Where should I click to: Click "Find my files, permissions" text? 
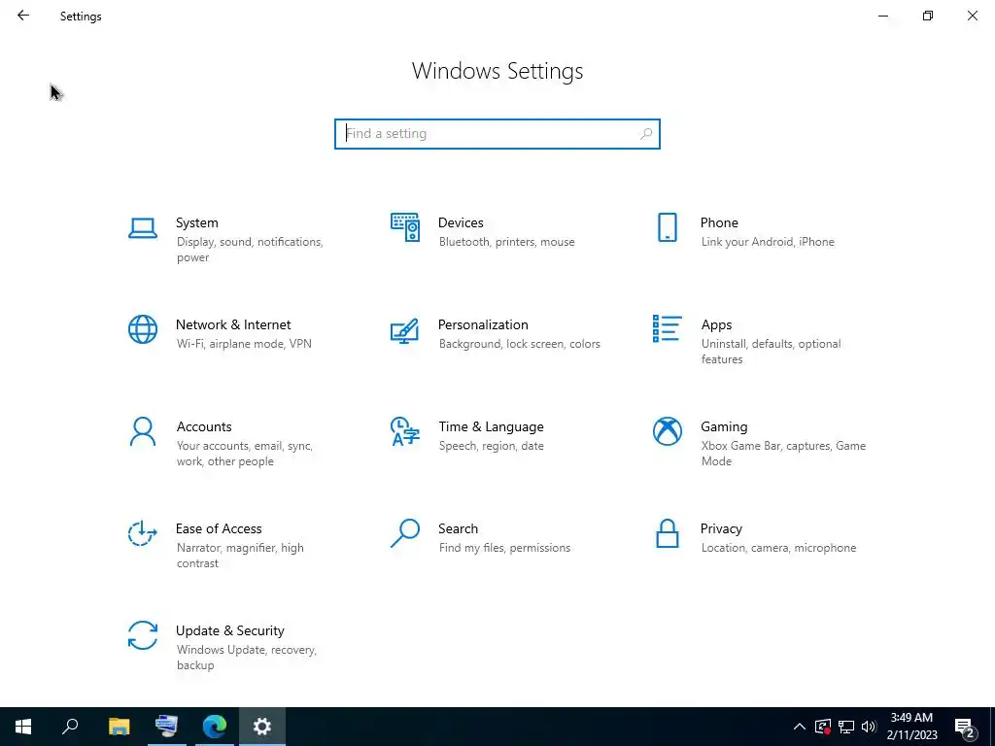click(x=504, y=548)
